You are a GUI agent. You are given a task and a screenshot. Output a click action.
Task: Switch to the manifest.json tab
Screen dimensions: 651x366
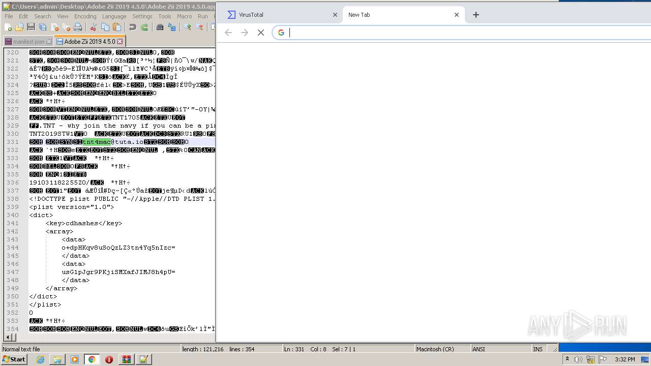click(28, 42)
